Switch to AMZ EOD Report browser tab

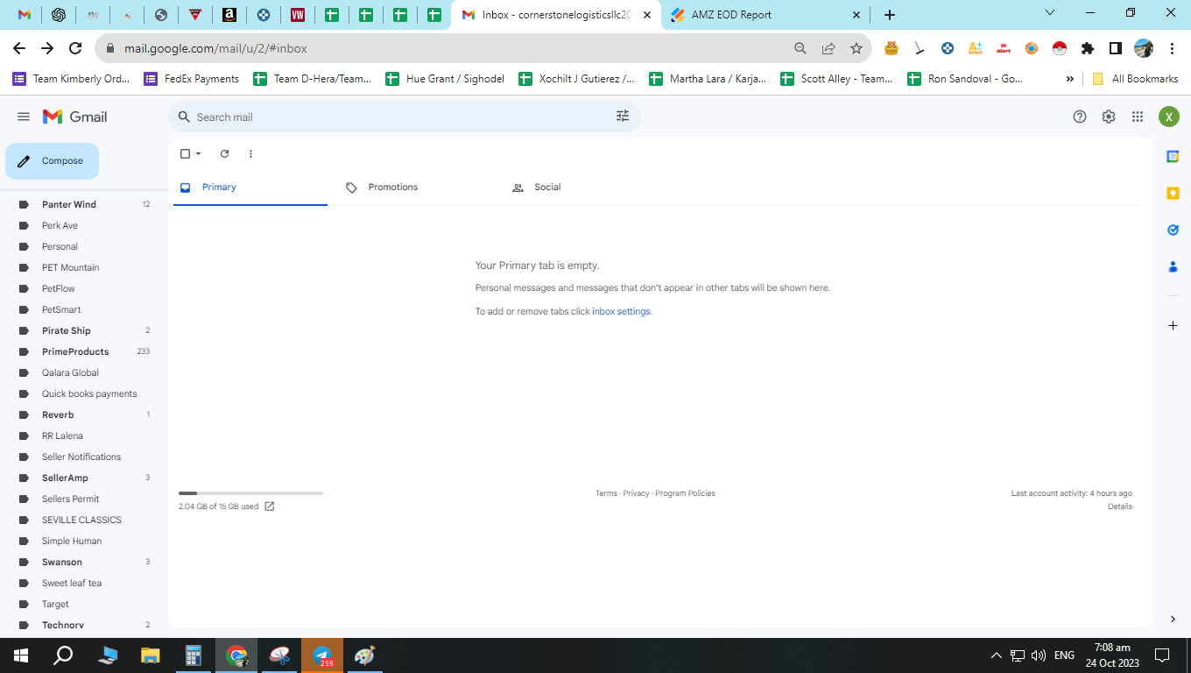[x=765, y=15]
